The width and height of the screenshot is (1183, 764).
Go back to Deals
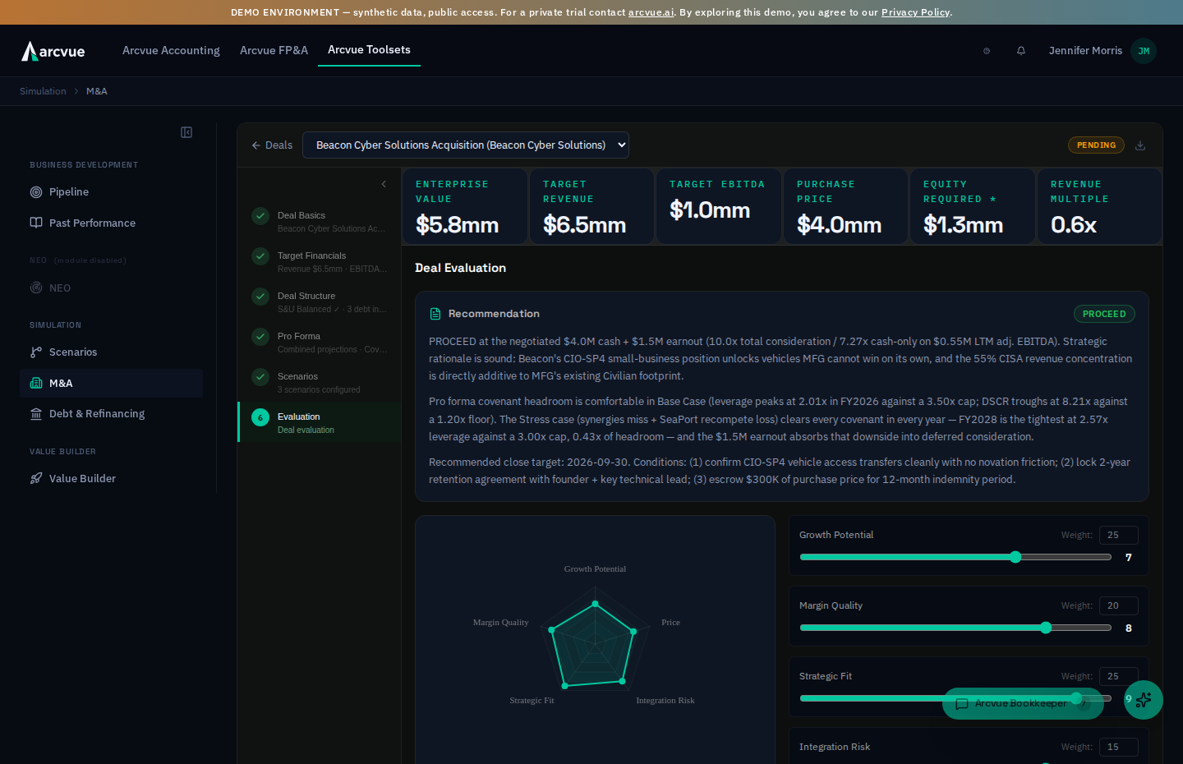(x=272, y=145)
